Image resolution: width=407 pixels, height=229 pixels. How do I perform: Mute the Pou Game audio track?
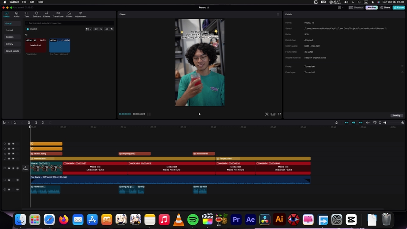[18, 180]
